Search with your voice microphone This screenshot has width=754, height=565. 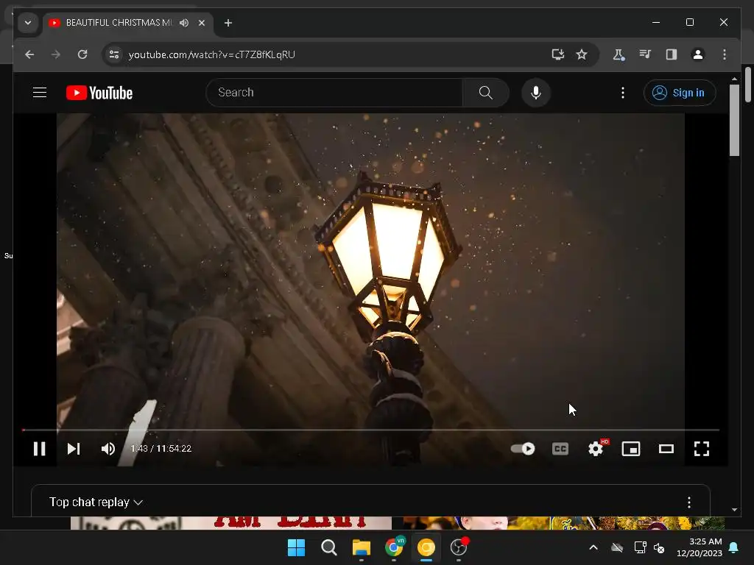(536, 92)
